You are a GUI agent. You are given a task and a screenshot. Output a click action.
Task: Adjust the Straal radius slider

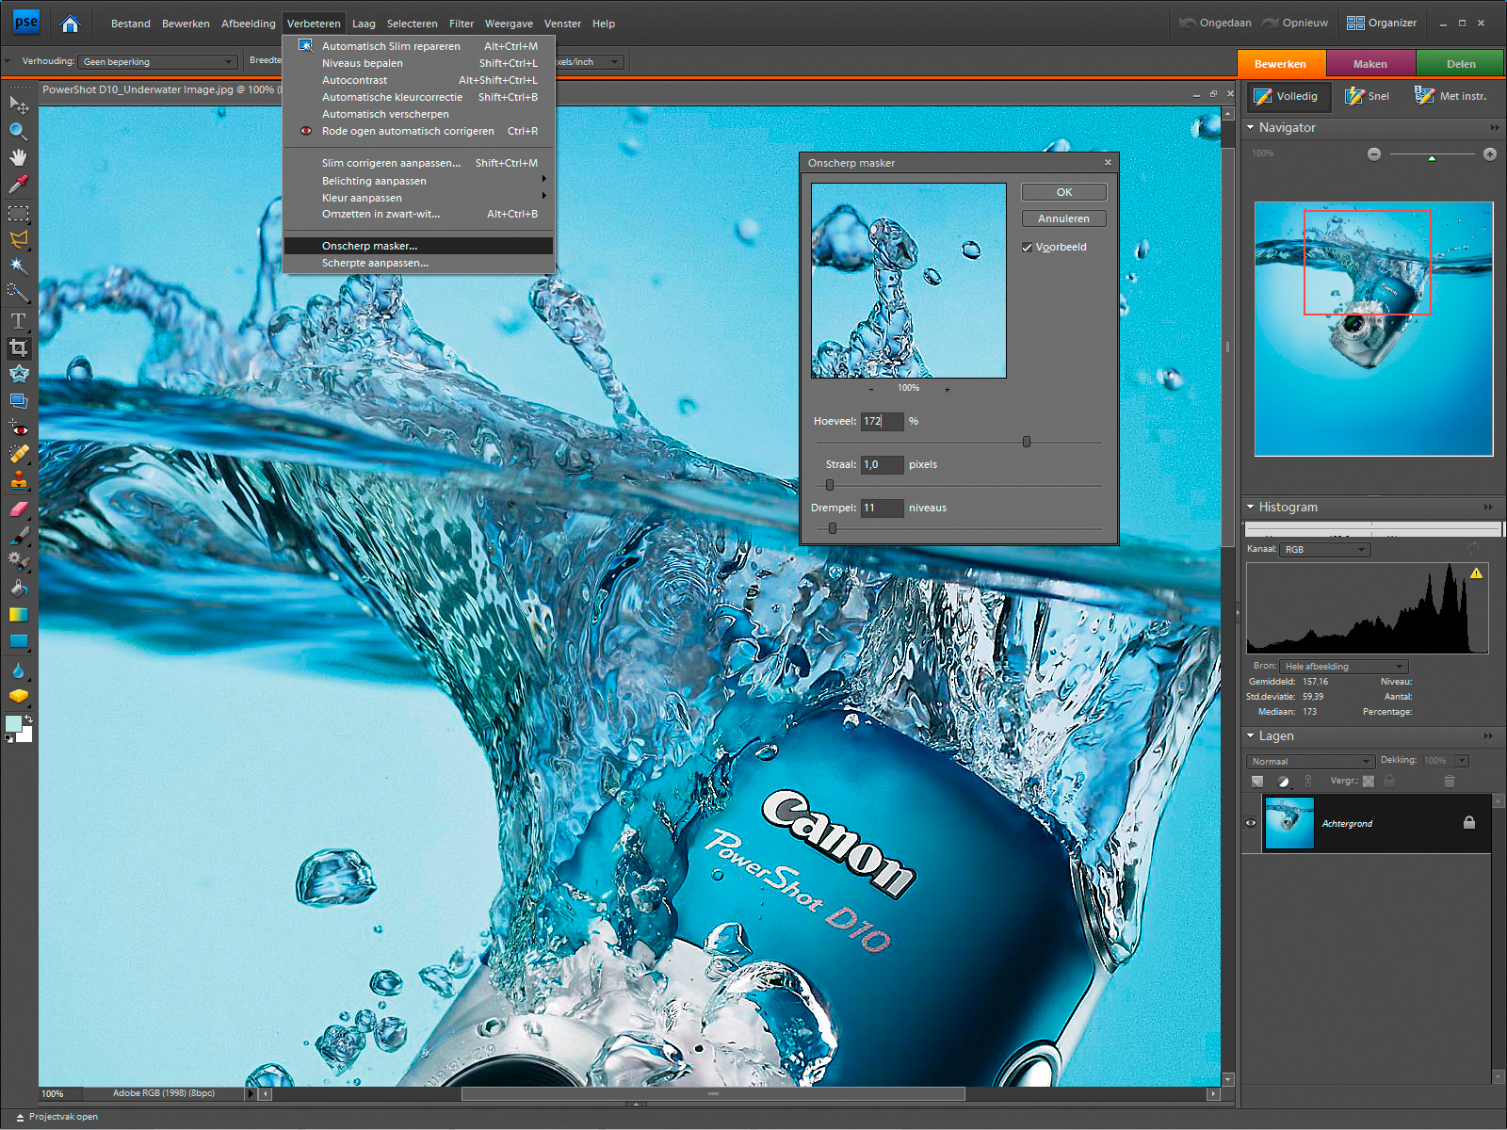click(830, 485)
